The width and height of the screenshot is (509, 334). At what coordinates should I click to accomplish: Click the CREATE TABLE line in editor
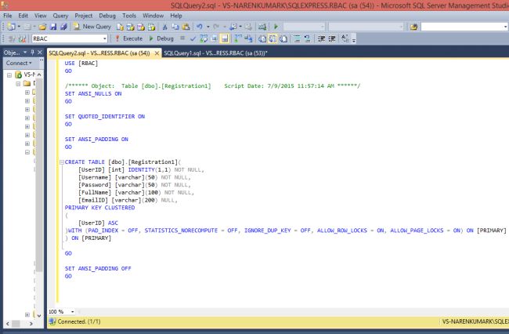point(117,162)
